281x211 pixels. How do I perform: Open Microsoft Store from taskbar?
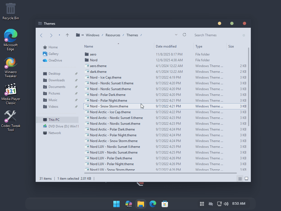[x=165, y=204]
